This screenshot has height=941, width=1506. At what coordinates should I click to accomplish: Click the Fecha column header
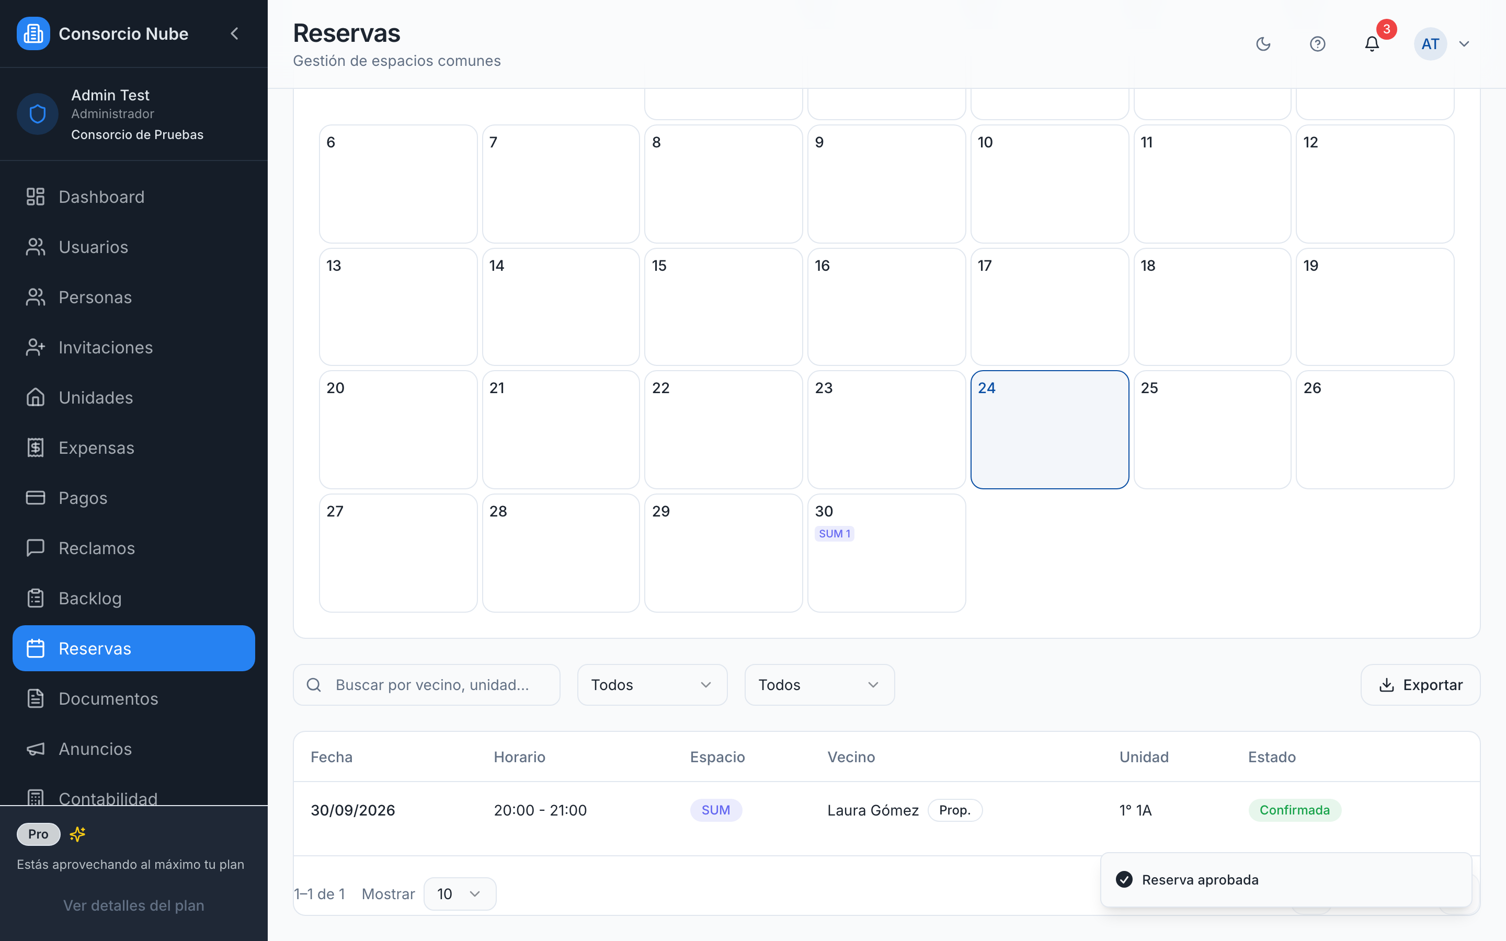tap(332, 757)
